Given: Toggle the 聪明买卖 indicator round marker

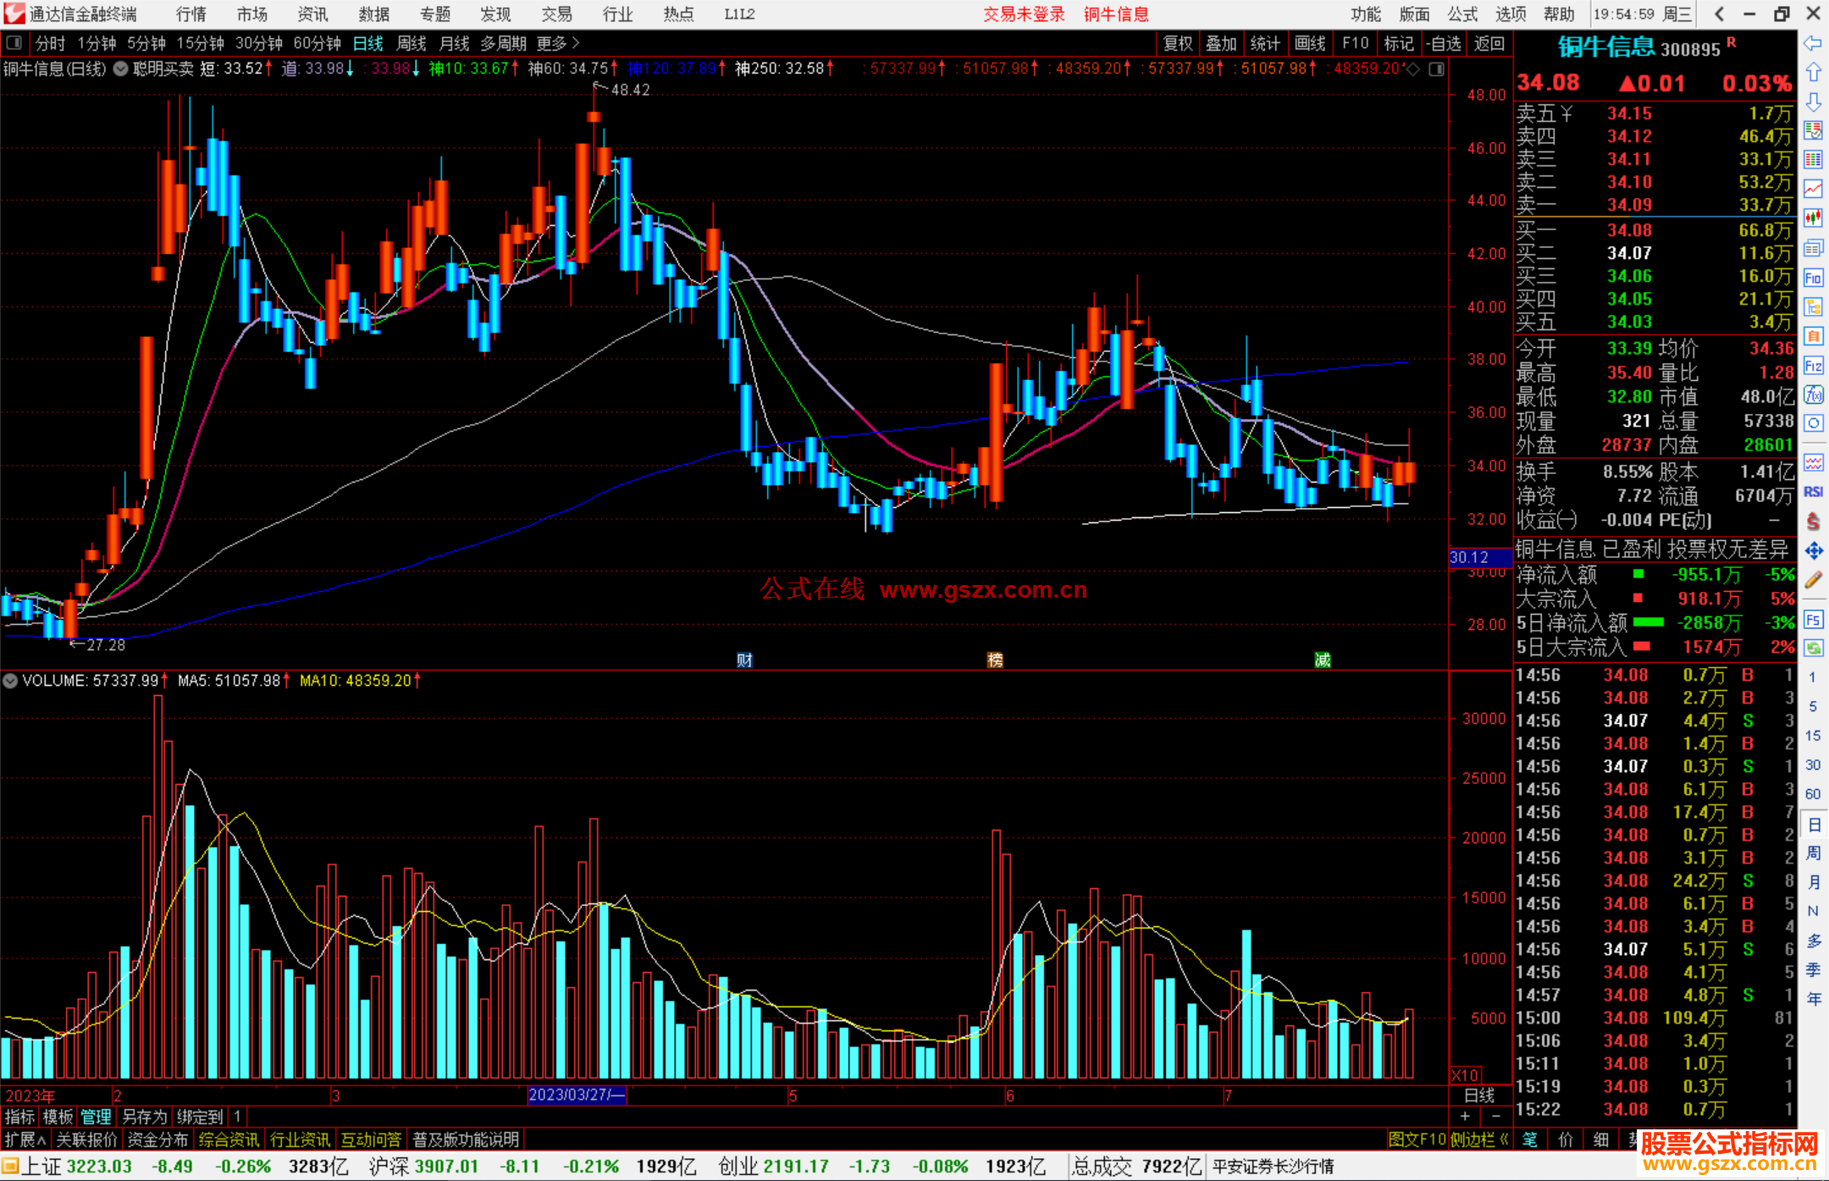Looking at the screenshot, I should [121, 69].
